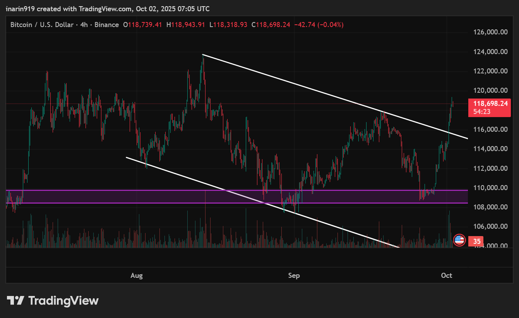Select the lower descending white trend line
The width and height of the screenshot is (519, 318).
[x=262, y=202]
